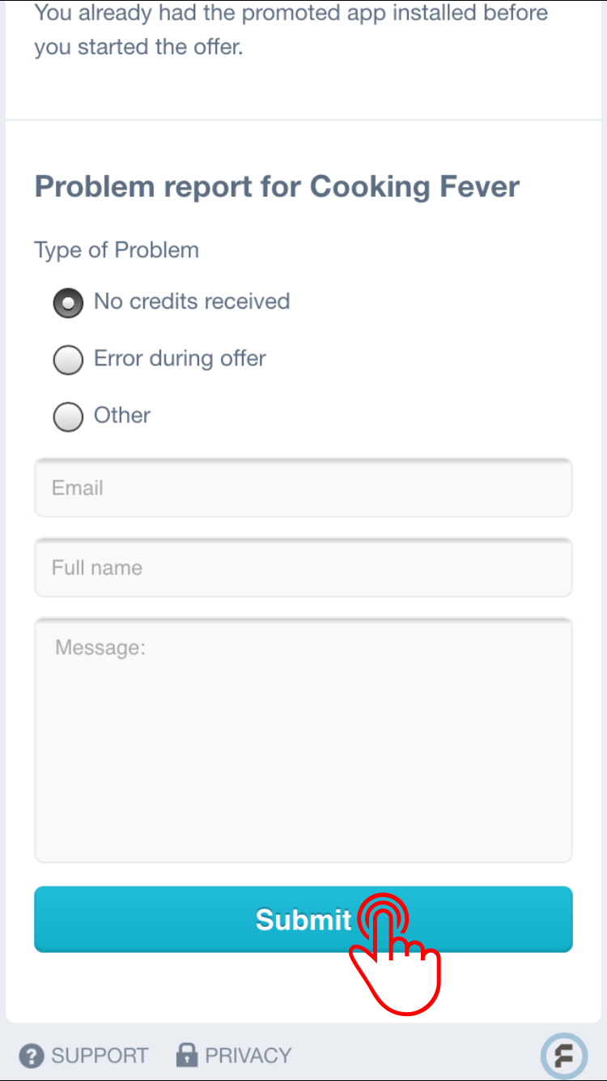Click the Privacy padlock icon
The width and height of the screenshot is (607, 1081).
click(187, 1055)
